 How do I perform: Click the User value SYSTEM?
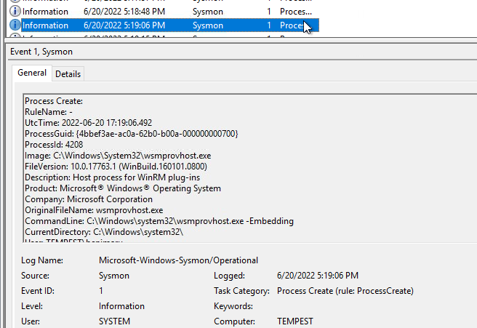114,321
